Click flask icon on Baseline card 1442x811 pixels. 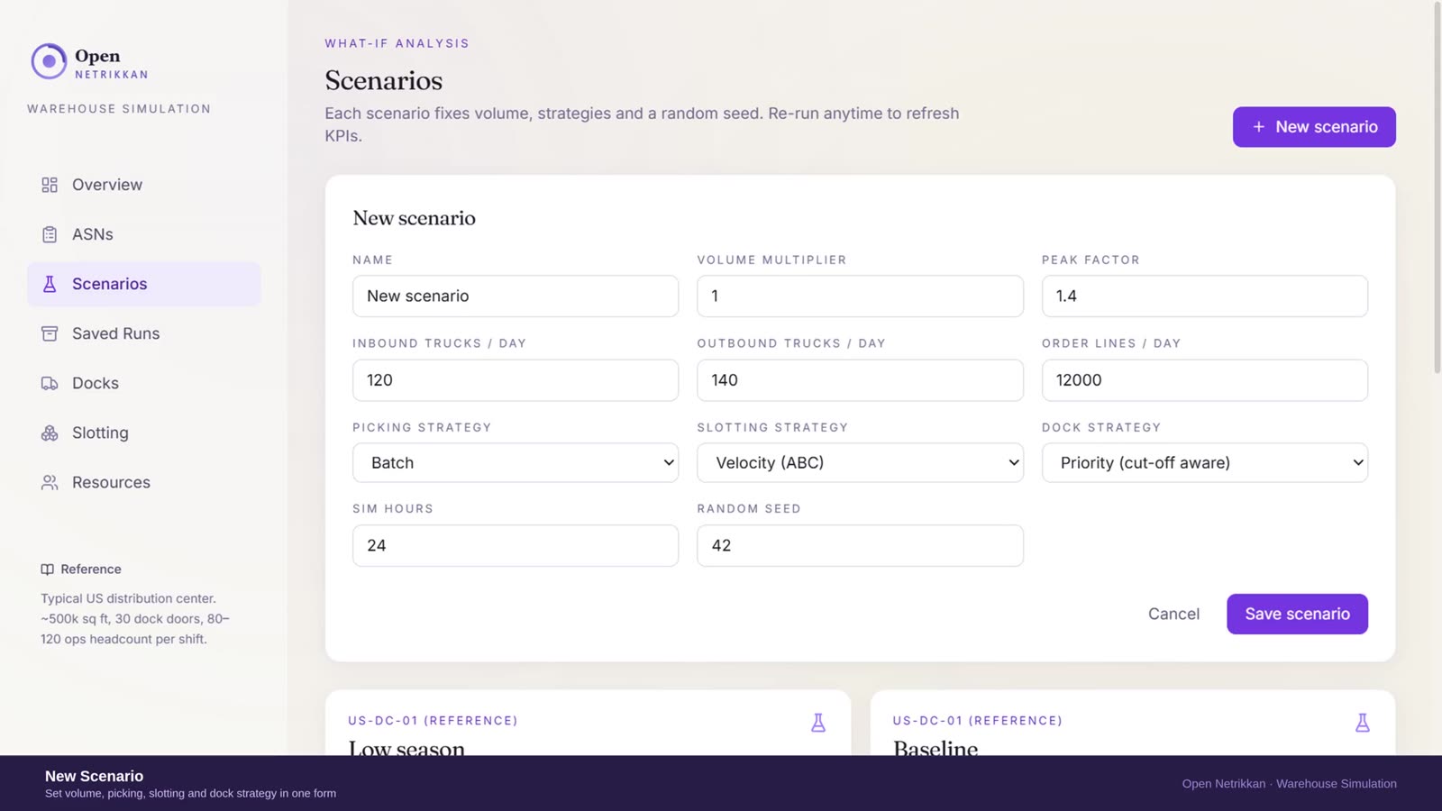pos(1363,723)
